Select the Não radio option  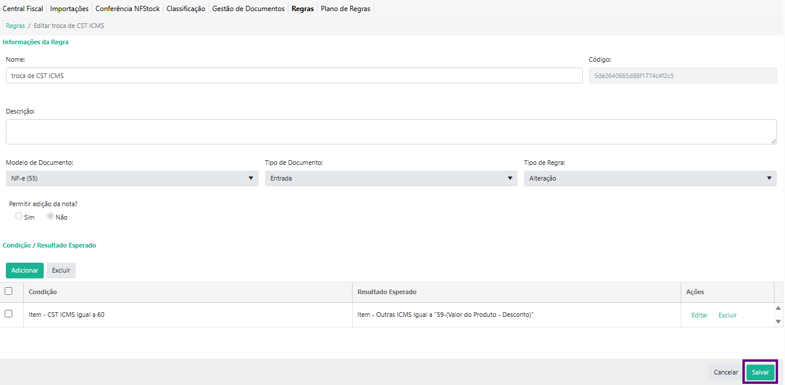coord(51,216)
